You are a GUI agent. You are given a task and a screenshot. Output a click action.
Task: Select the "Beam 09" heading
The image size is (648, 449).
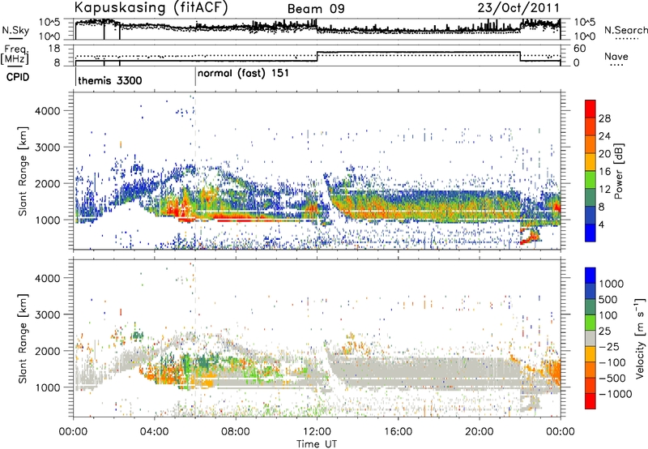[316, 9]
